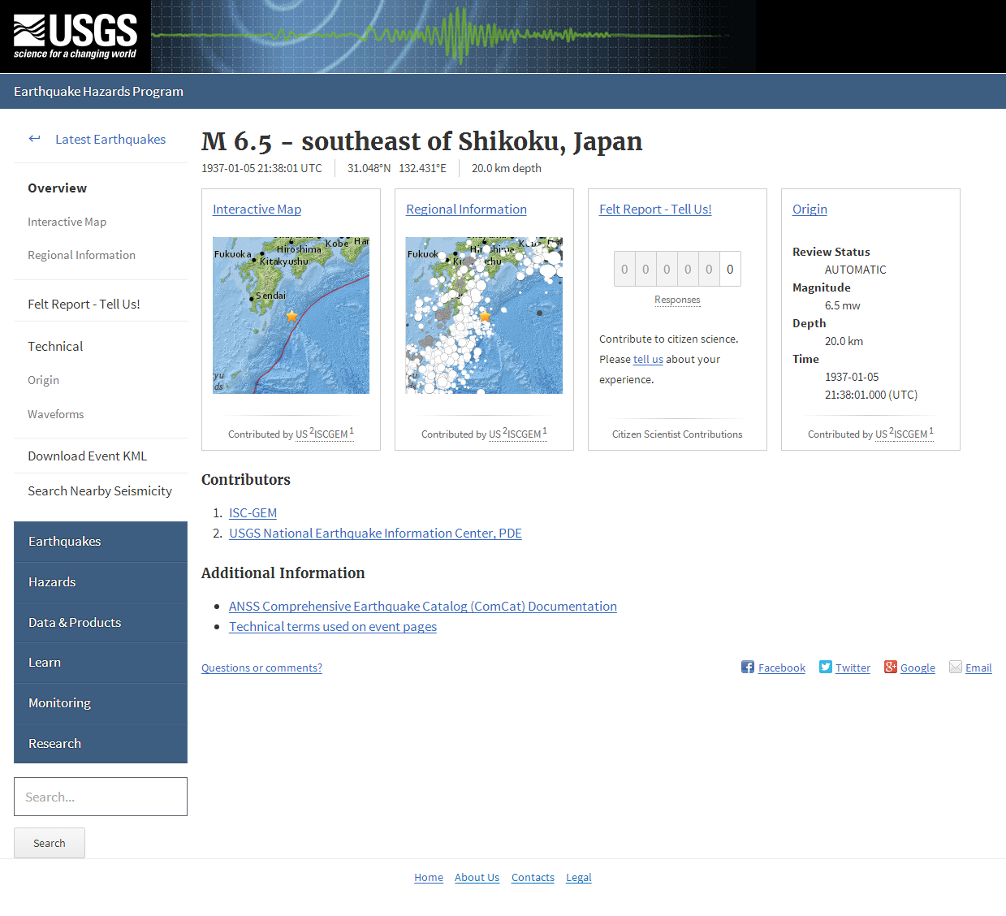
Task: Share the event via the Facebook icon
Action: tap(746, 667)
